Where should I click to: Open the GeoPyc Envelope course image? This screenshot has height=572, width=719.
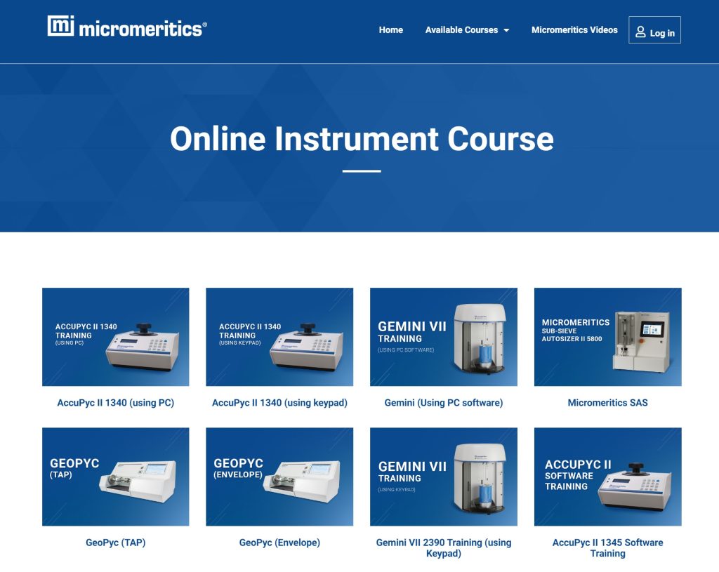coord(279,477)
